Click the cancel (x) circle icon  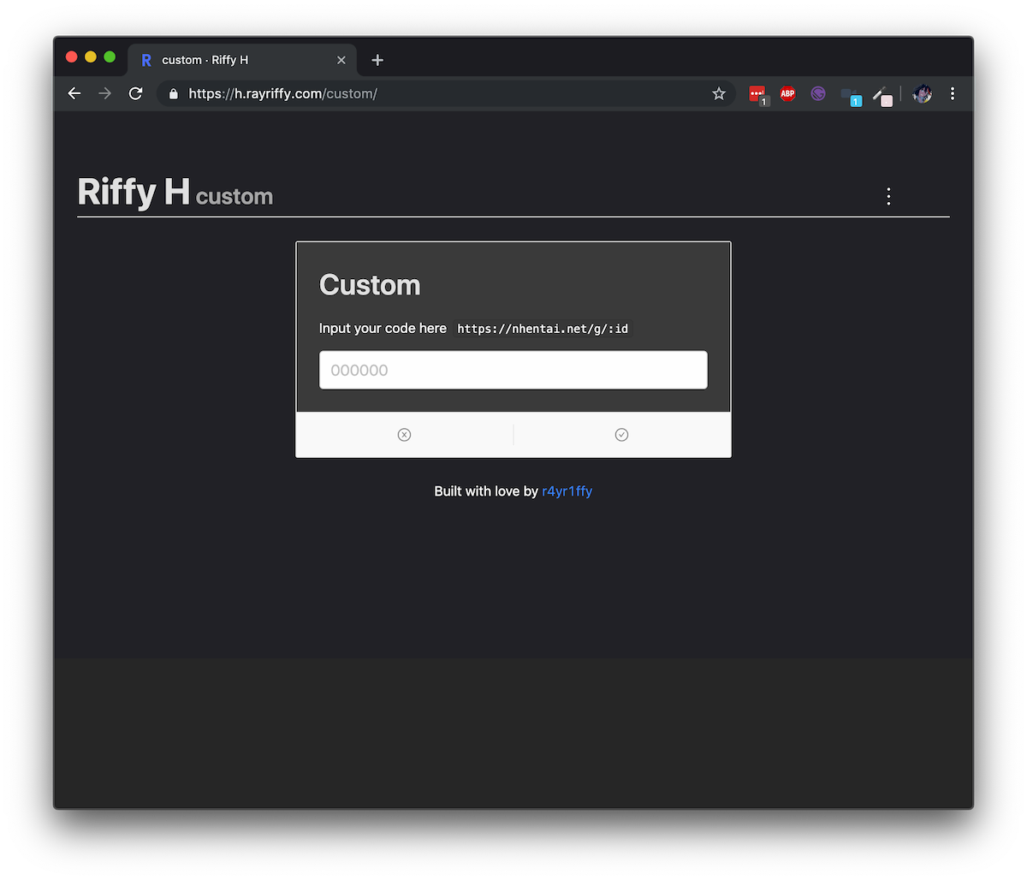(x=404, y=435)
